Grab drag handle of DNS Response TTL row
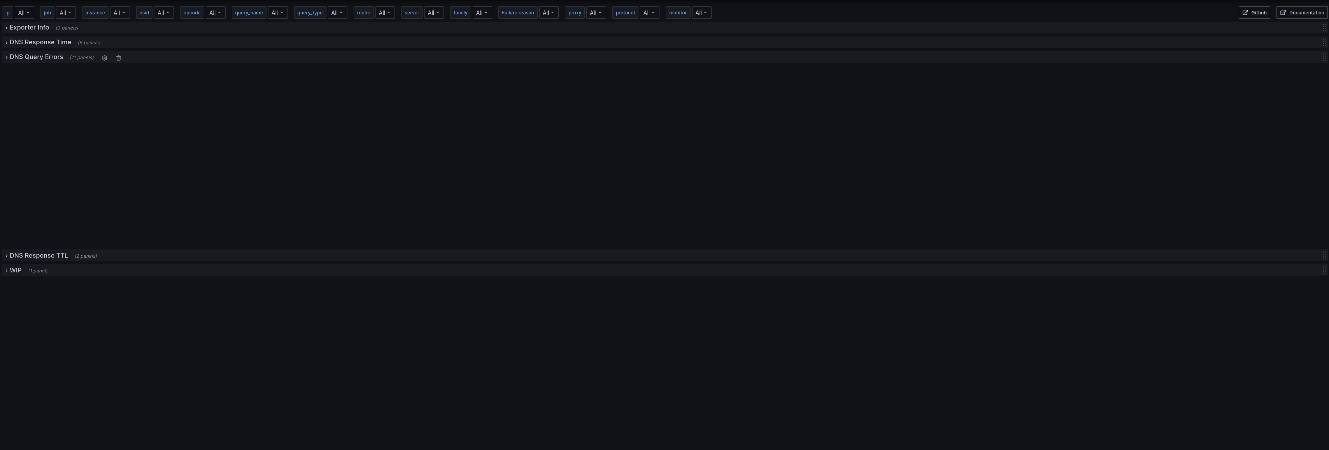Image resolution: width=1329 pixels, height=450 pixels. [1324, 256]
